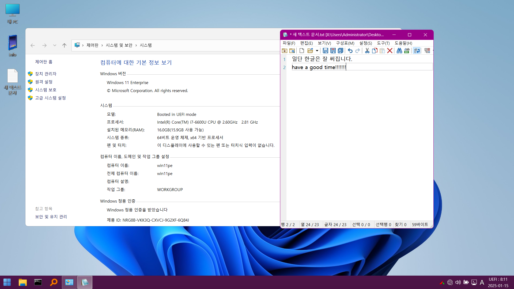Image resolution: width=514 pixels, height=289 pixels.
Task: Switch to Control Panel taskbar button
Action: (x=69, y=282)
